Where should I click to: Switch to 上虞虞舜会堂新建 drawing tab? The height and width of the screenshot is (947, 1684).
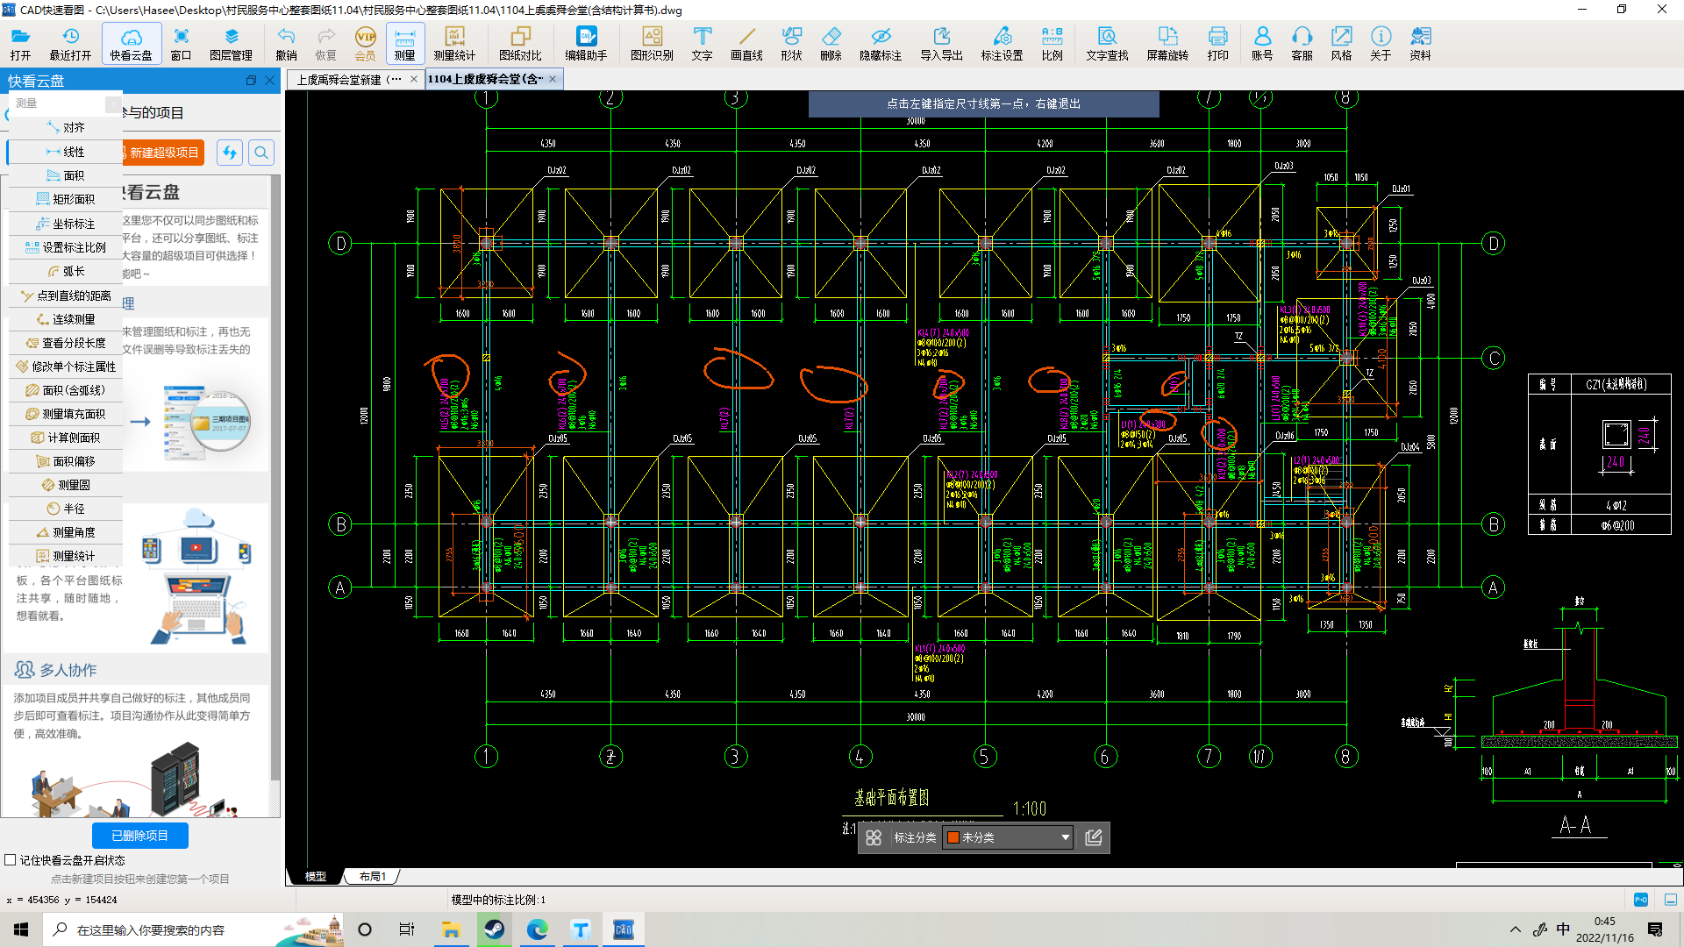click(348, 79)
